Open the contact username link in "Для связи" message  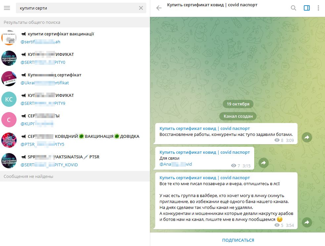point(175,164)
